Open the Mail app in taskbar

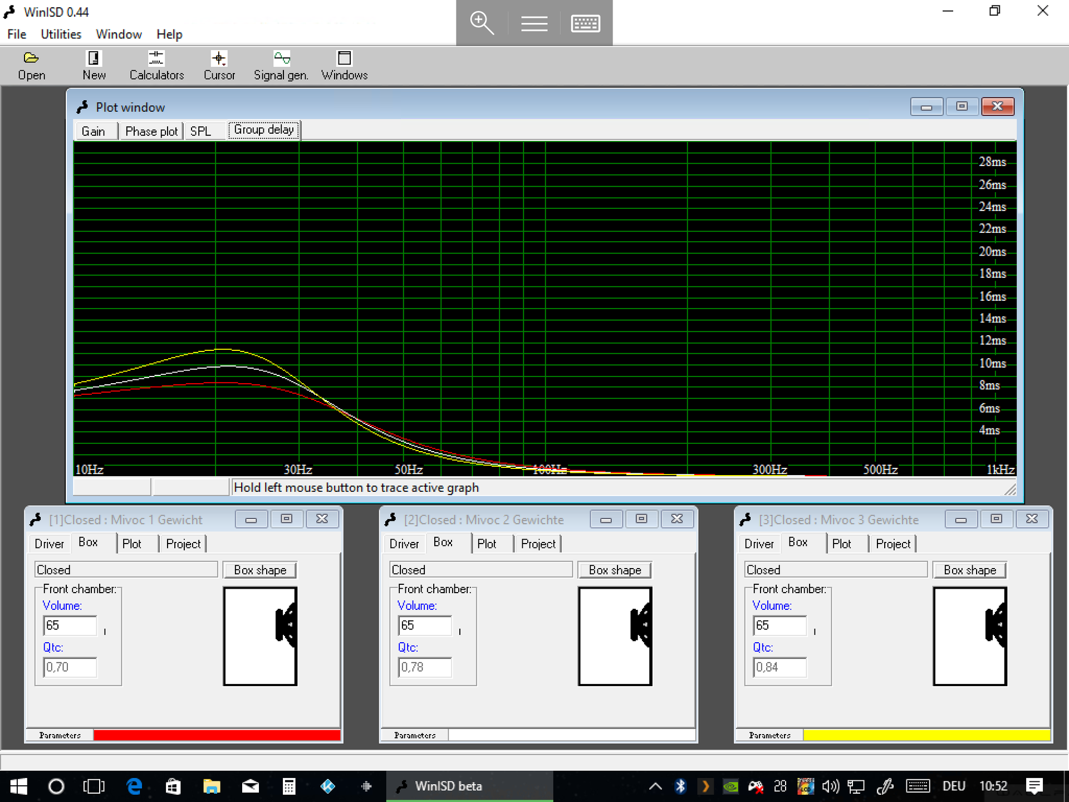(x=251, y=786)
